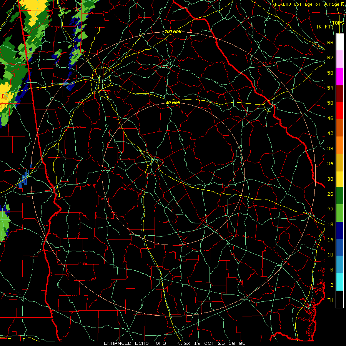Click the bright red 50 kft legend color

(x=339, y=111)
